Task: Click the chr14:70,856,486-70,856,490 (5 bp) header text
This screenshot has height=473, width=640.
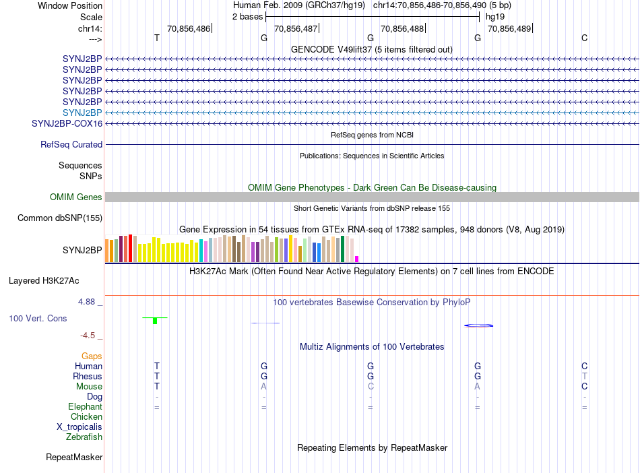Action: click(x=442, y=5)
